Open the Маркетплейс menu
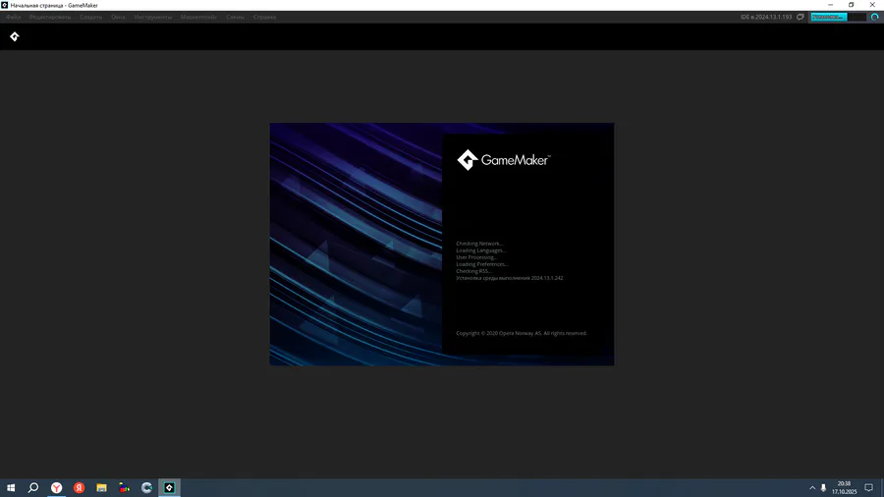 click(x=198, y=17)
